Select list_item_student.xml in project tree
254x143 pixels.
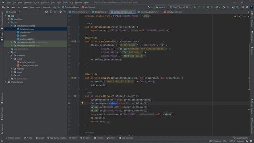[x=29, y=66]
